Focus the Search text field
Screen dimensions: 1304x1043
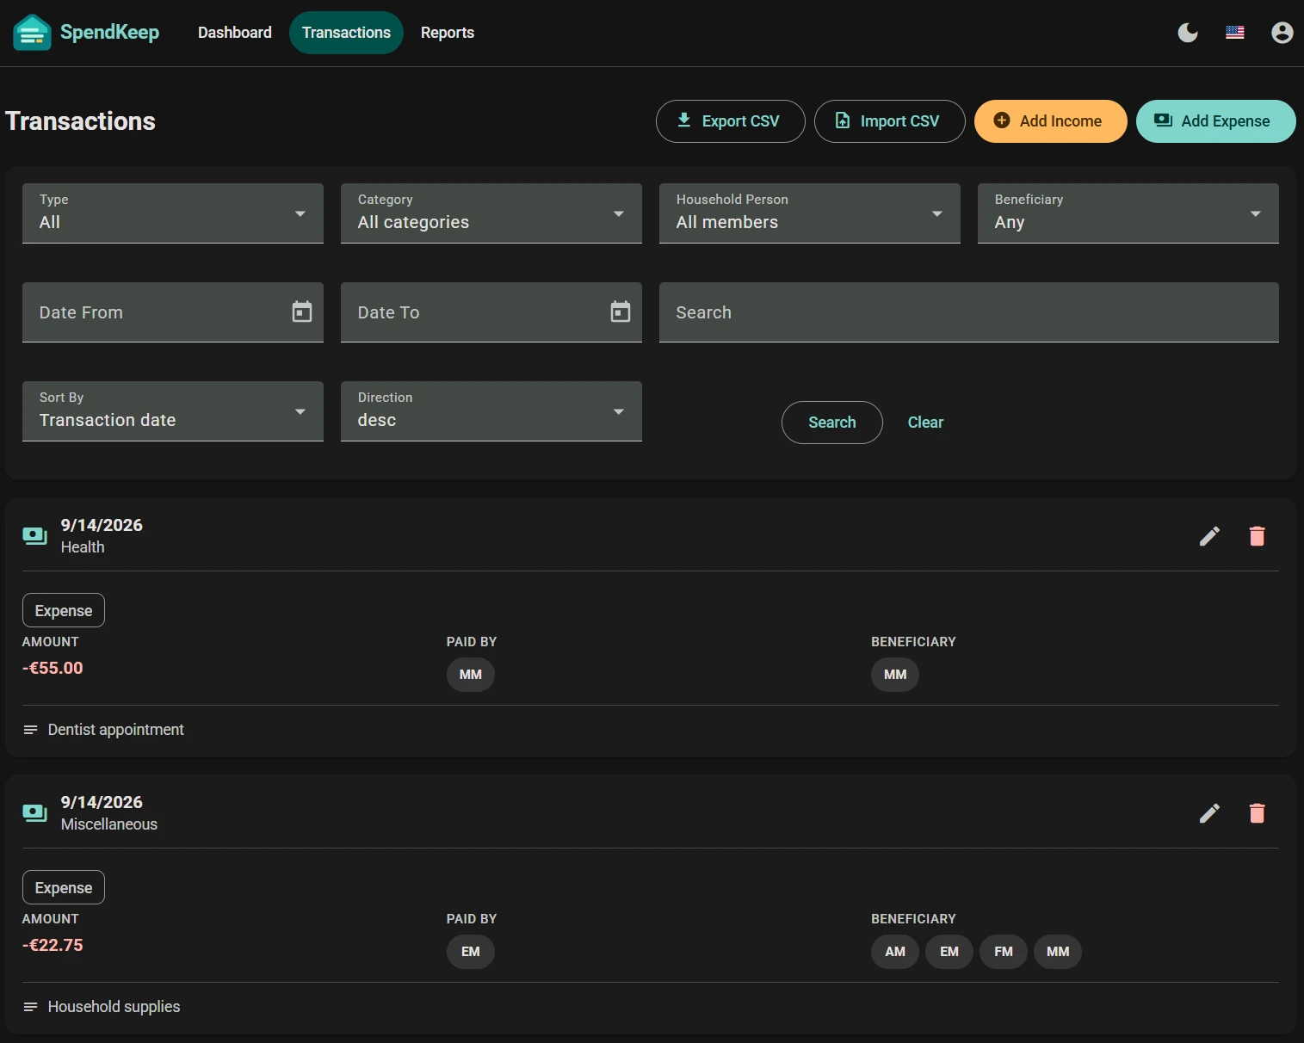pos(969,312)
